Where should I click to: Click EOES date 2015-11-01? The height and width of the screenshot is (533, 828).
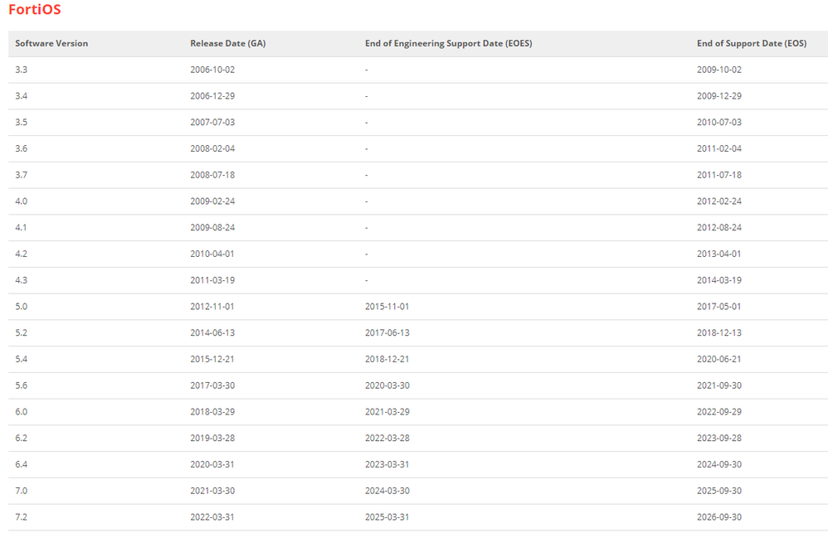(387, 307)
